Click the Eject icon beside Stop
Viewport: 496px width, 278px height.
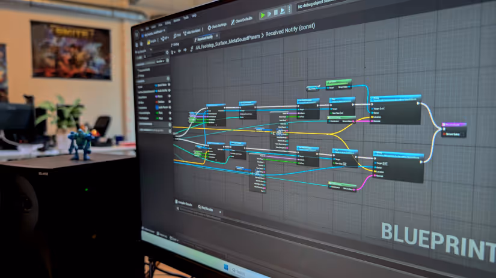[283, 10]
